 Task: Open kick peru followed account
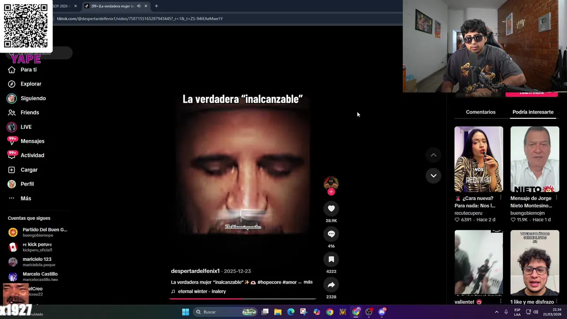(x=31, y=247)
